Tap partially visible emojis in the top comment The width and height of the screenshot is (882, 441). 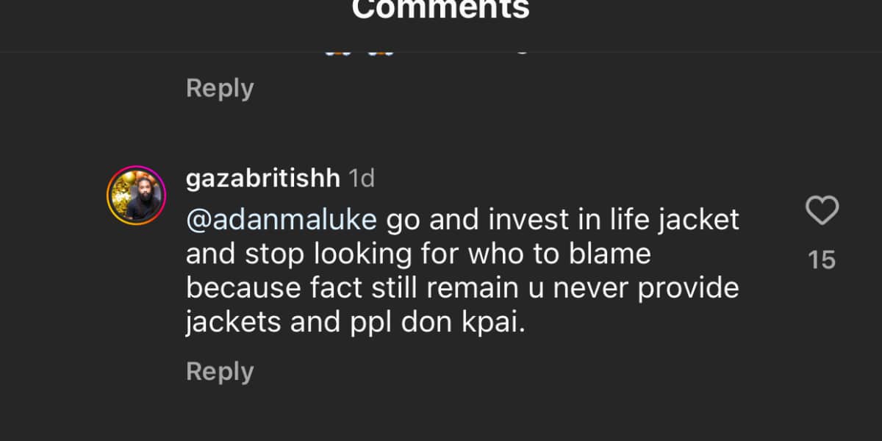coord(358,53)
